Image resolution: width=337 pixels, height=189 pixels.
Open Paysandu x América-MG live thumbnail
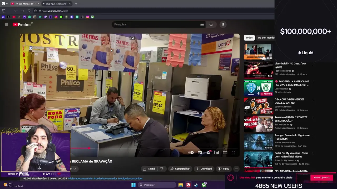(x=258, y=88)
